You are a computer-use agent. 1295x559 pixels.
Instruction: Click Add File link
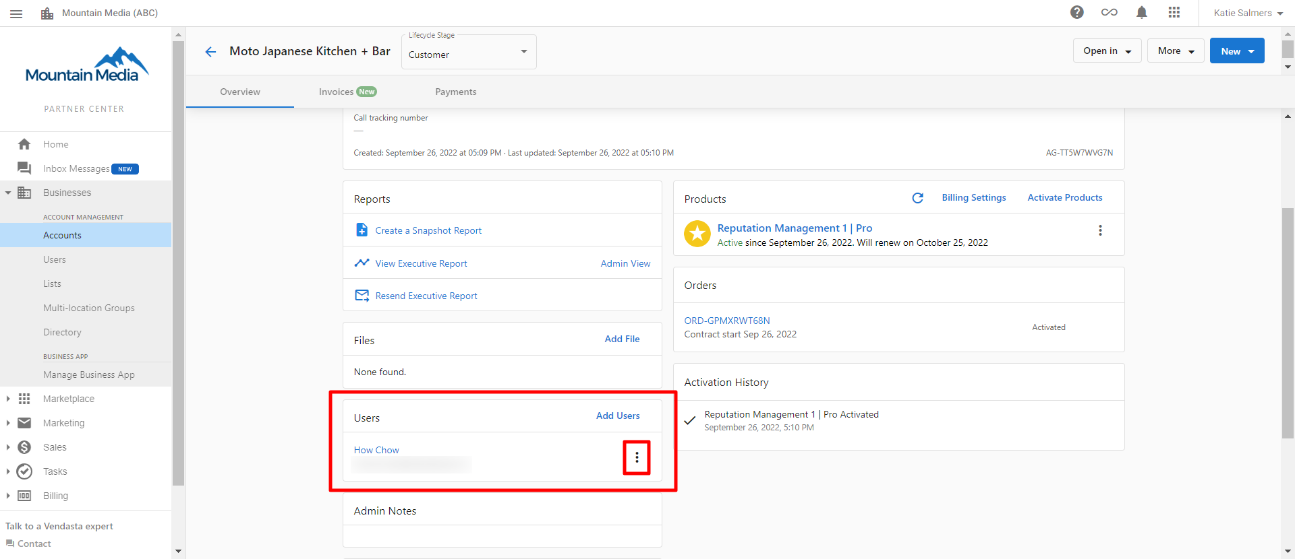point(622,339)
